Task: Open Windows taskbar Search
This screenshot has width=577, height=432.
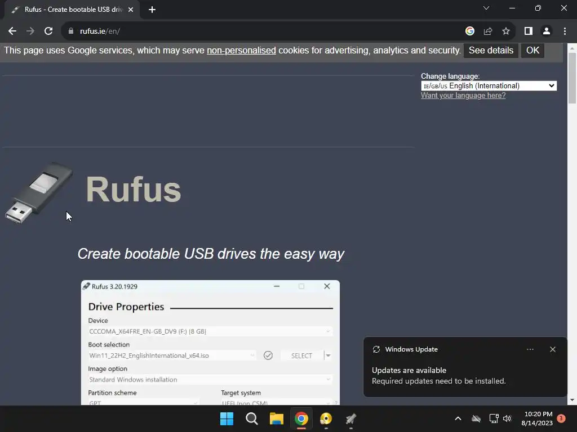Action: [252, 418]
